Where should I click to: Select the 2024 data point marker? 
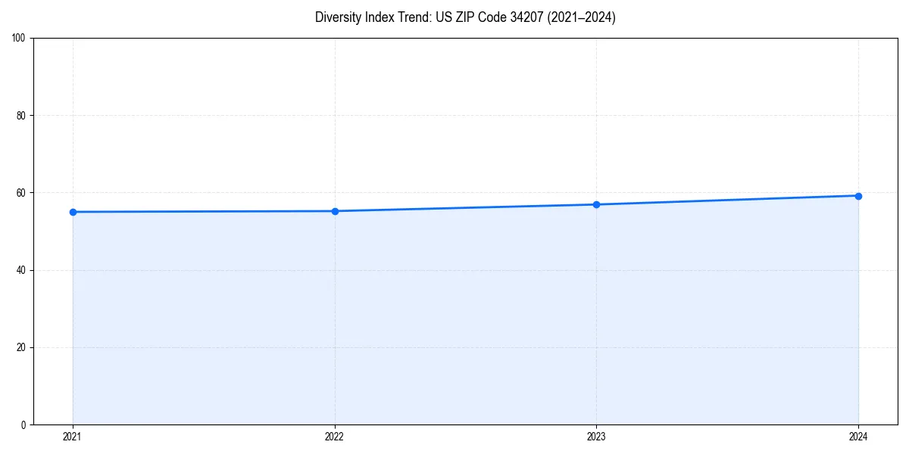click(x=857, y=195)
